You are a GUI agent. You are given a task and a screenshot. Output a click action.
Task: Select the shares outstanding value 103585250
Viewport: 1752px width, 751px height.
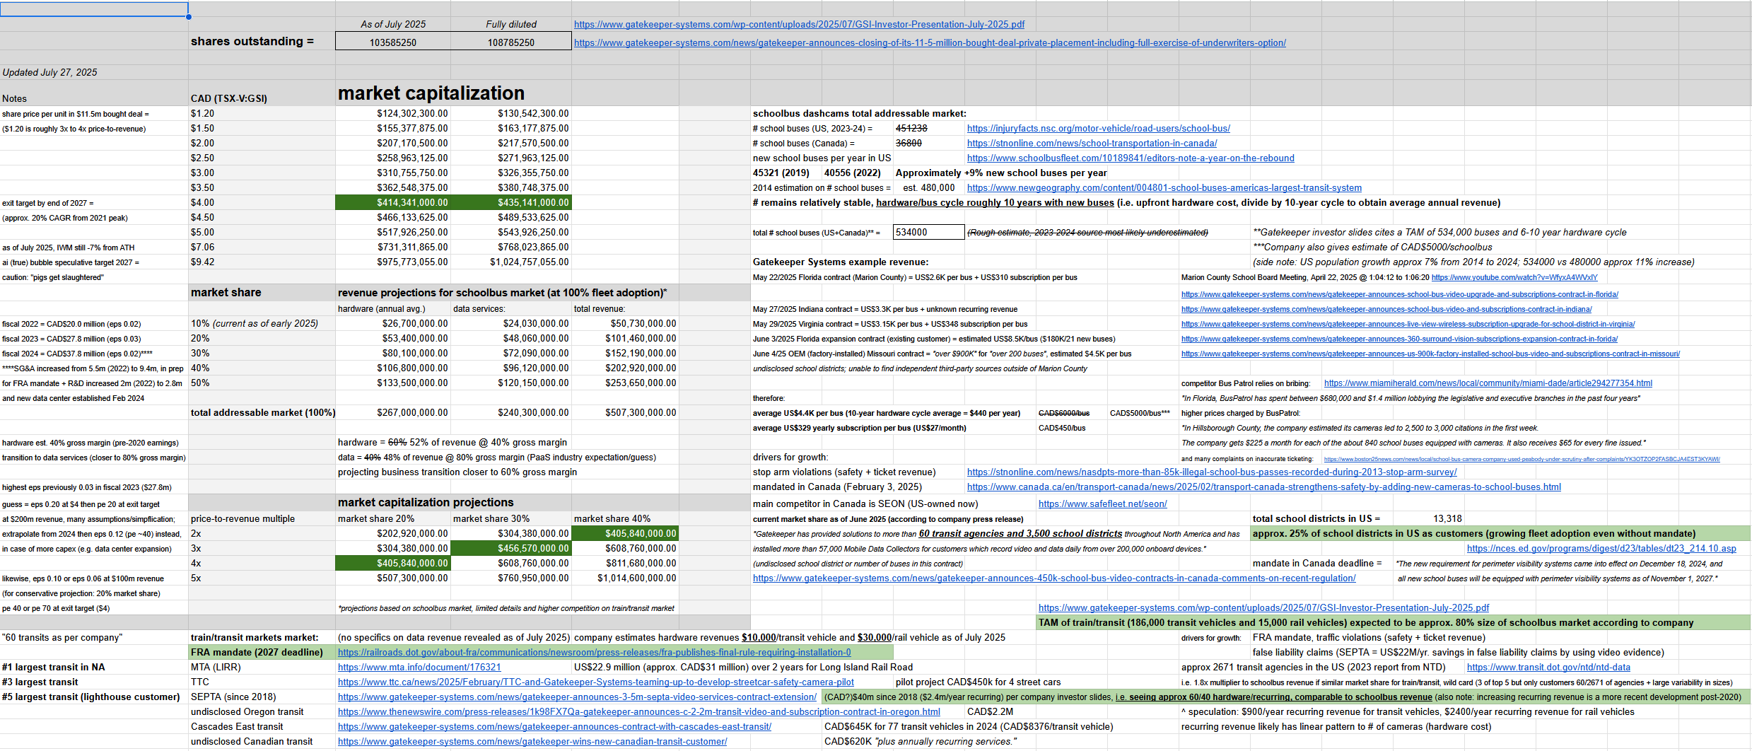pos(393,42)
